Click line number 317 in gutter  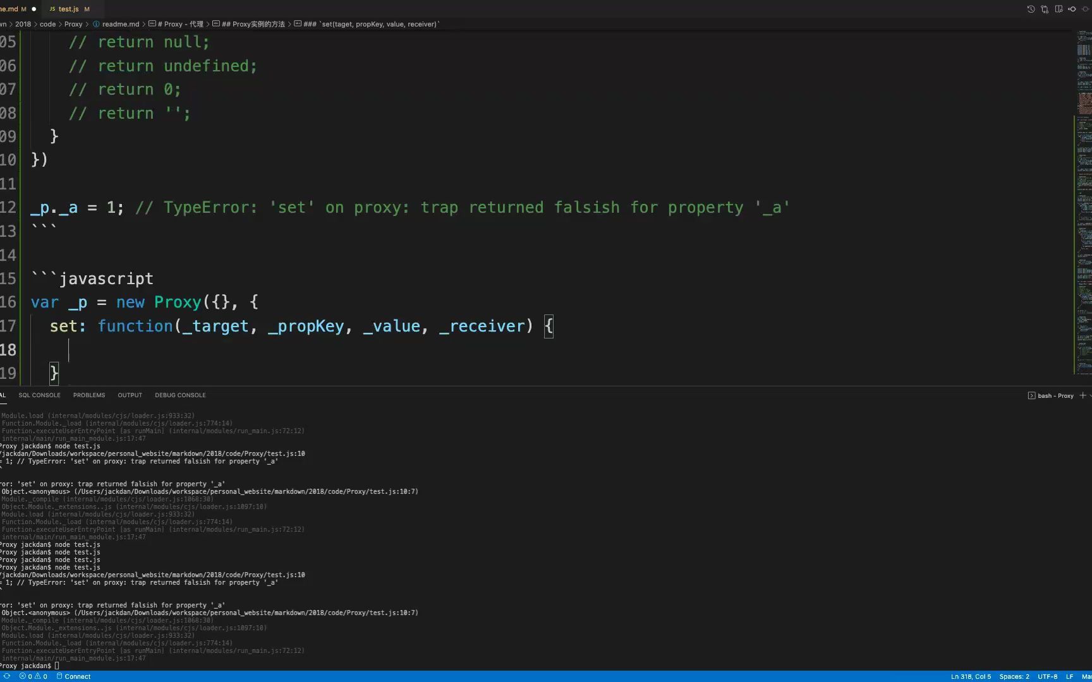coord(8,326)
